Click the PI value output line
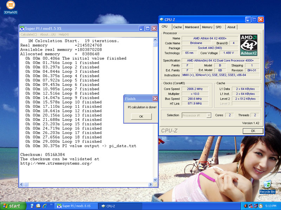 pyautogui.click(x=81, y=146)
